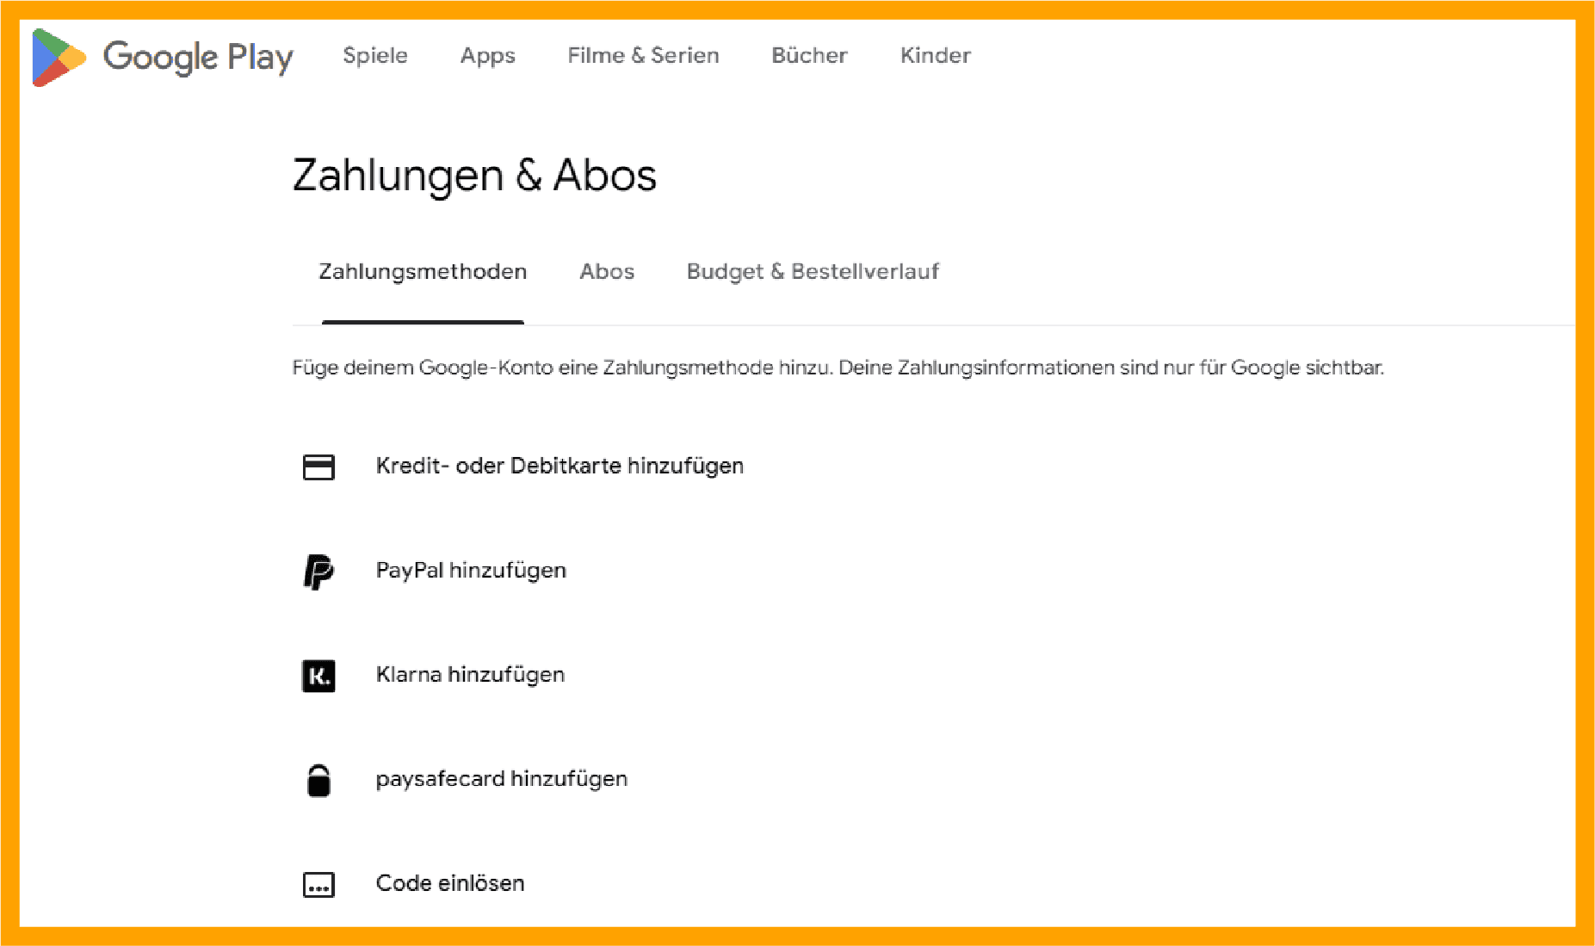Image resolution: width=1595 pixels, height=946 pixels.
Task: Open the Spiele section
Action: 375,55
